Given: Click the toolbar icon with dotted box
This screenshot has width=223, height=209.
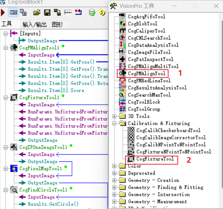Looking at the screenshot, I should point(68,12).
